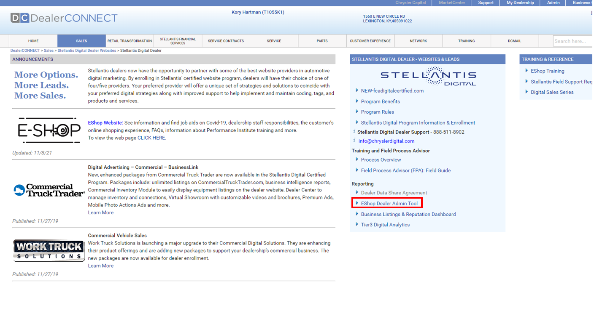Viewport: 594px width, 332px height.
Task: Click the Work Truck Solutions logo
Action: (49, 250)
